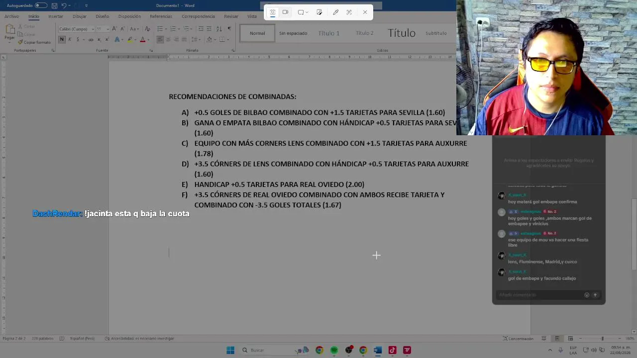Expand Quick Access Toolbar customization arrow

click(x=86, y=5)
